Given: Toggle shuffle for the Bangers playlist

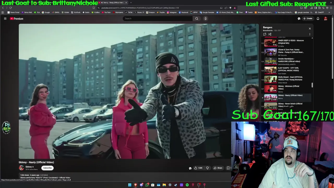Looking at the screenshot, I should click(x=270, y=34).
